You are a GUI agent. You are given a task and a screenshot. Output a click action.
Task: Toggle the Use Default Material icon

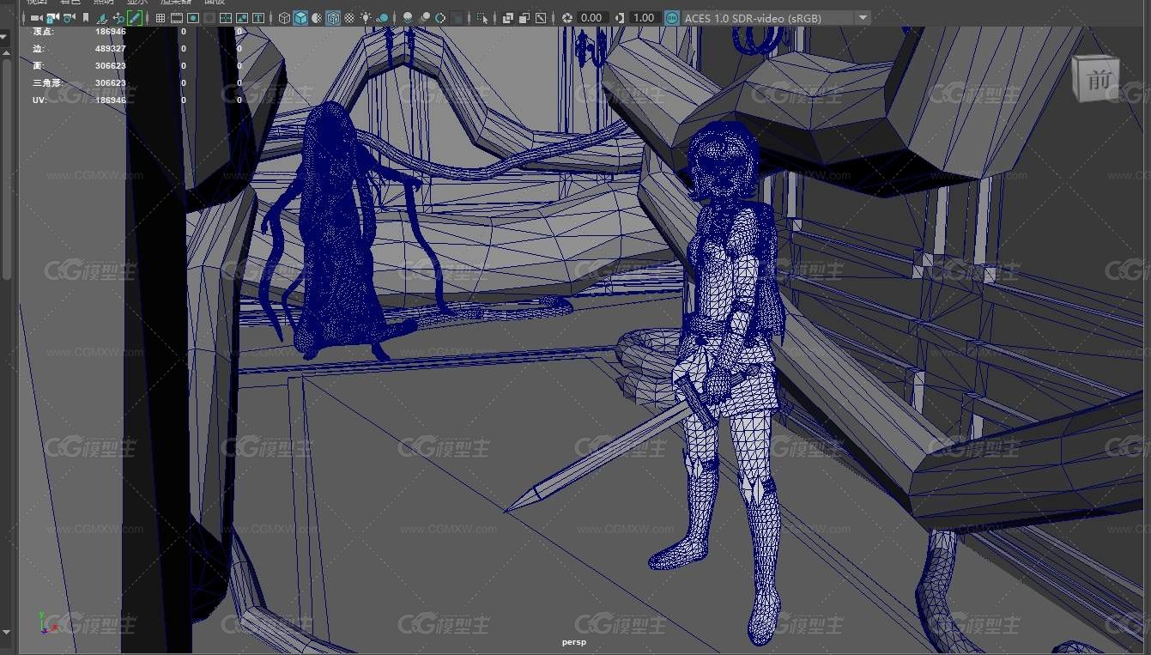point(317,17)
